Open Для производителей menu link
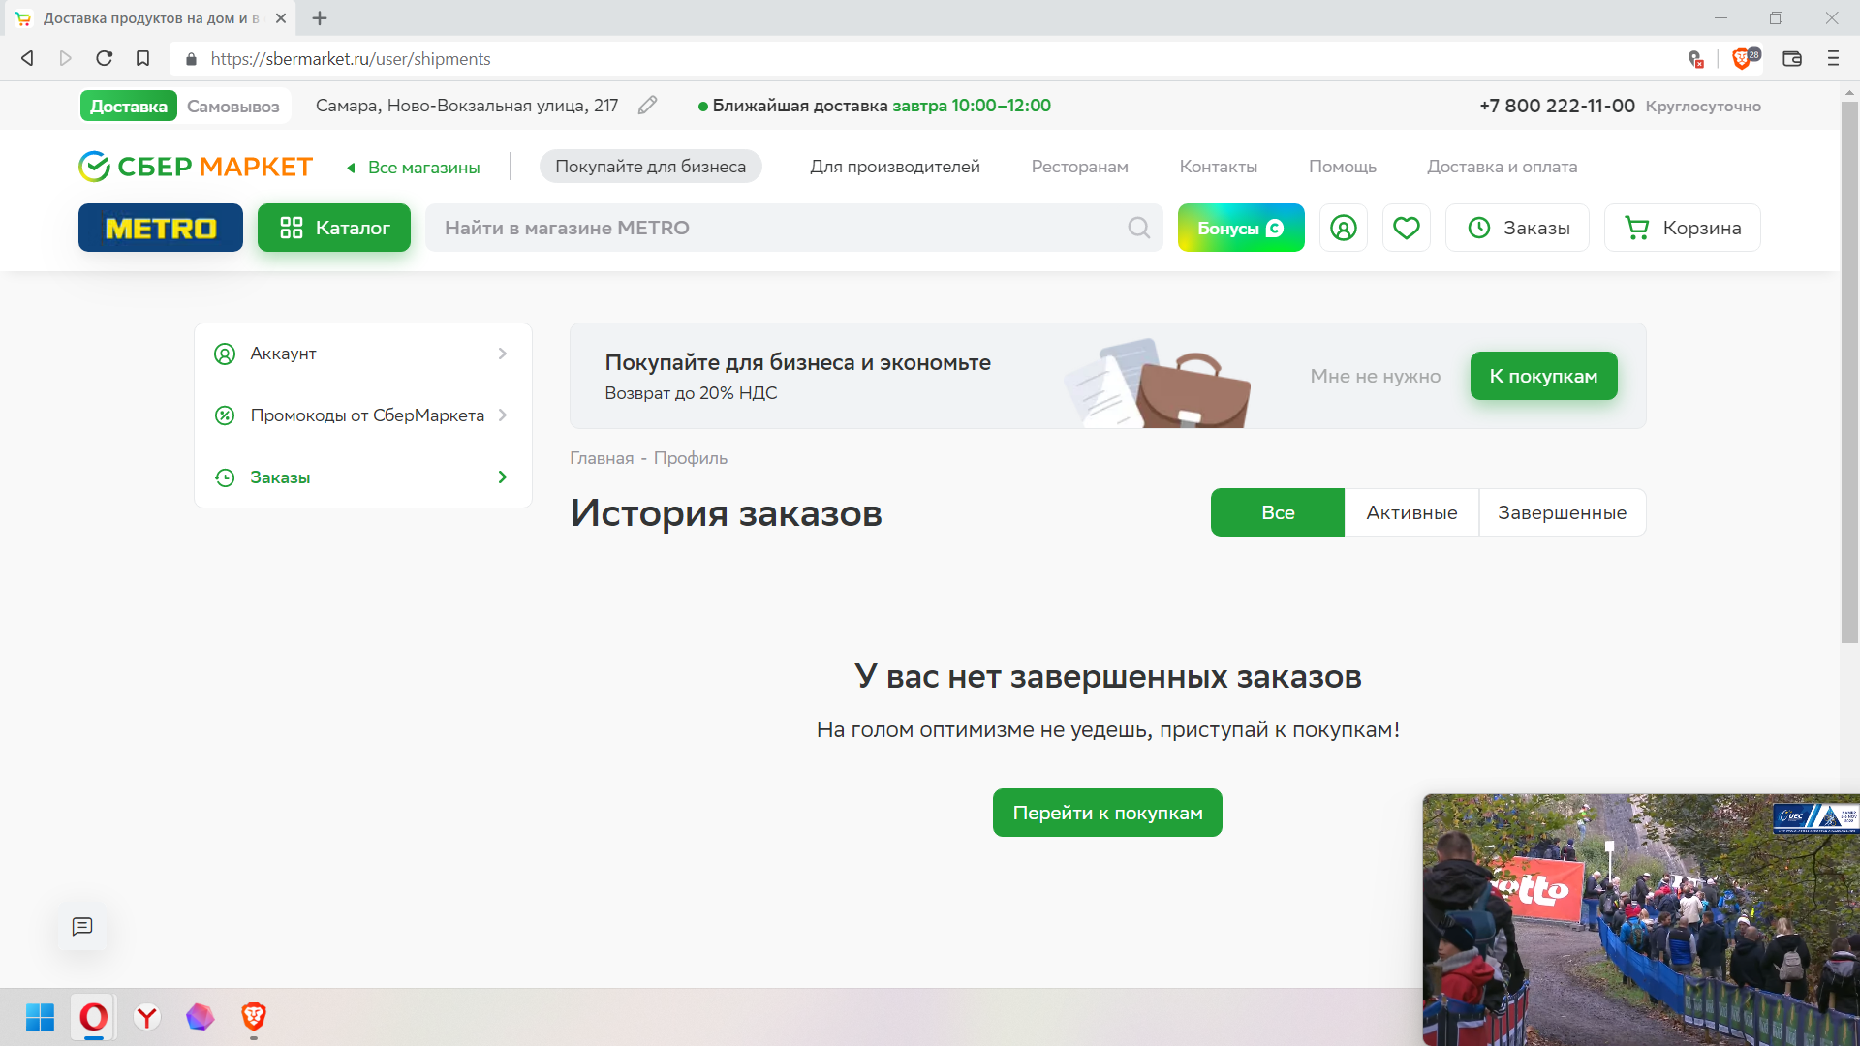Image resolution: width=1860 pixels, height=1046 pixels. [x=895, y=167]
